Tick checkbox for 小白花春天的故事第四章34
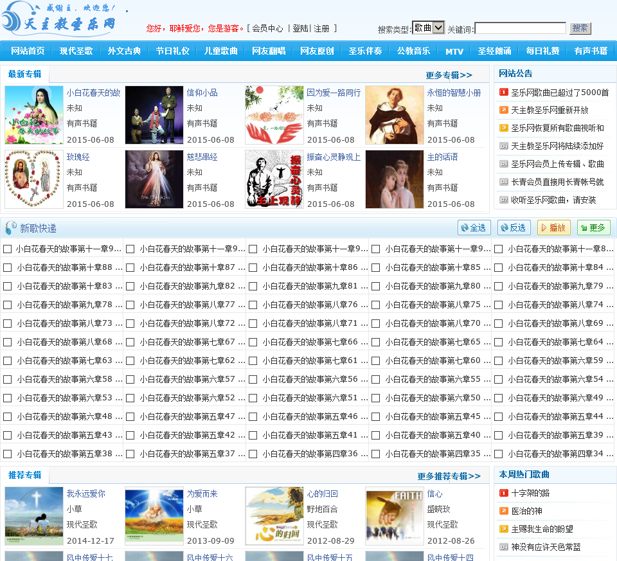Image resolution: width=617 pixels, height=561 pixels. point(499,454)
